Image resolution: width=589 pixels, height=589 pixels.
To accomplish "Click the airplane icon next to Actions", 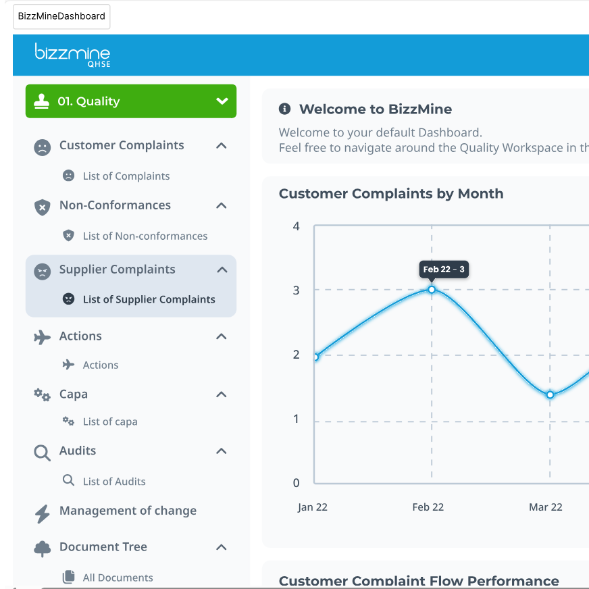I will point(42,337).
